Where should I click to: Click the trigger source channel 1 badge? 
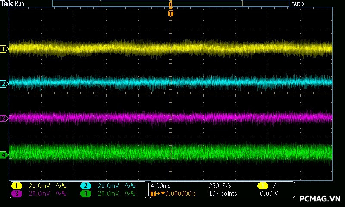(262, 186)
